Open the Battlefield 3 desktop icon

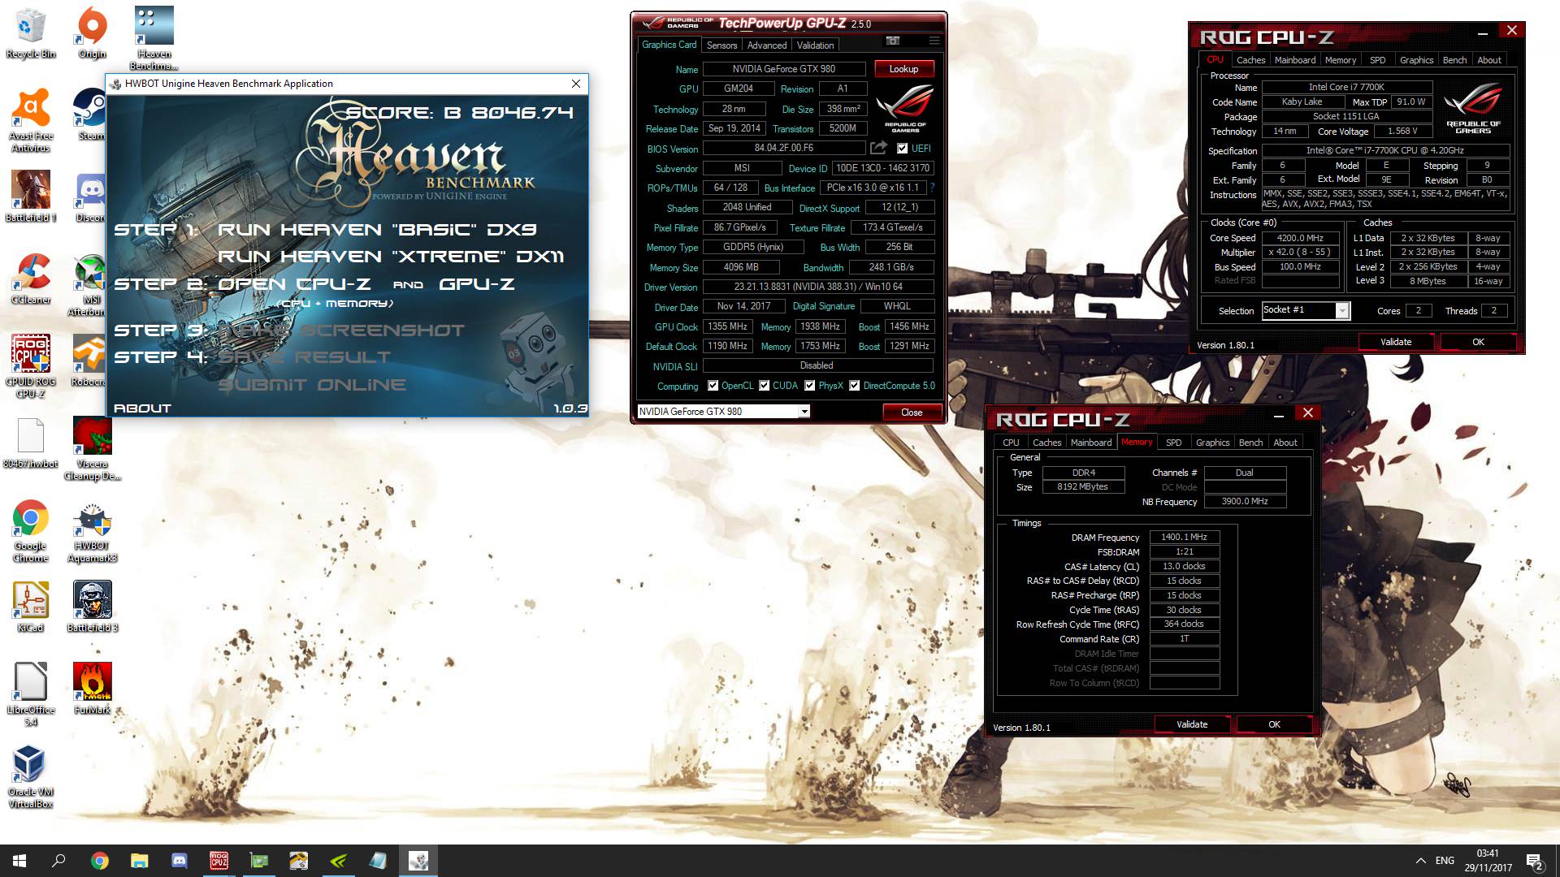pos(92,607)
